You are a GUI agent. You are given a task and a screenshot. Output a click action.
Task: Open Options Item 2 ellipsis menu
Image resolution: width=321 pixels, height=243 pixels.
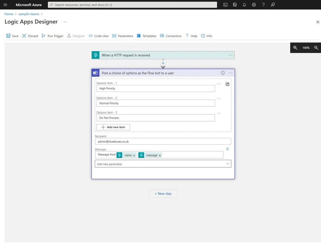[x=219, y=98]
